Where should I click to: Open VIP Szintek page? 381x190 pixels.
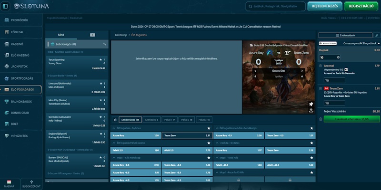19,136
